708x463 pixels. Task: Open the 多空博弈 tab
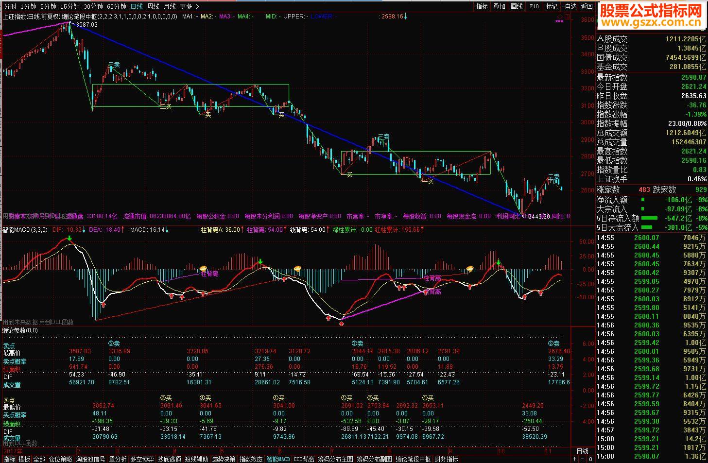tap(142, 459)
